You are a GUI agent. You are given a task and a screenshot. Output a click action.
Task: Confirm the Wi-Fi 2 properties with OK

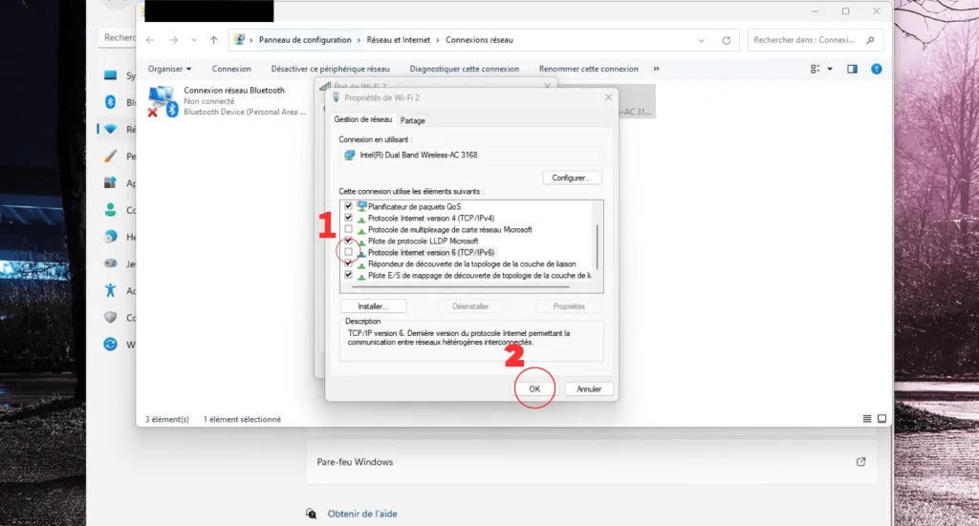(534, 389)
